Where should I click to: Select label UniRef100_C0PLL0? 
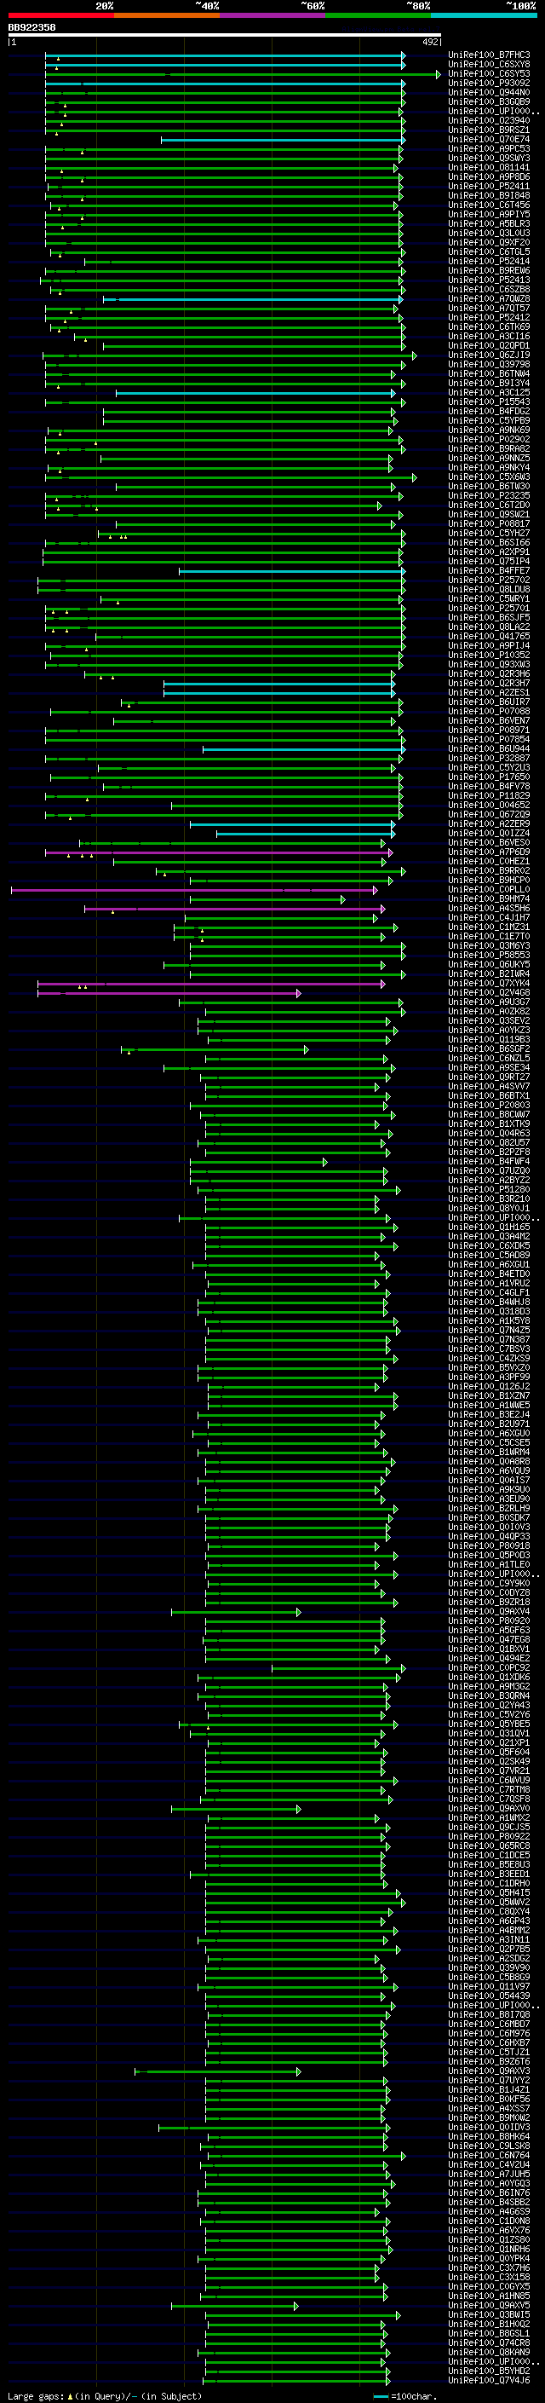pyautogui.click(x=489, y=890)
